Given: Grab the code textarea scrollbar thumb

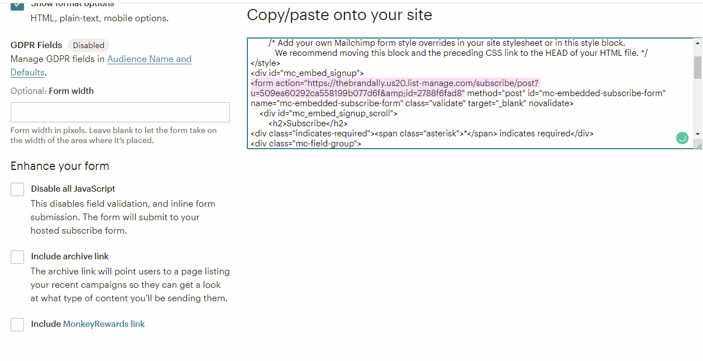Looking at the screenshot, I should (x=697, y=67).
